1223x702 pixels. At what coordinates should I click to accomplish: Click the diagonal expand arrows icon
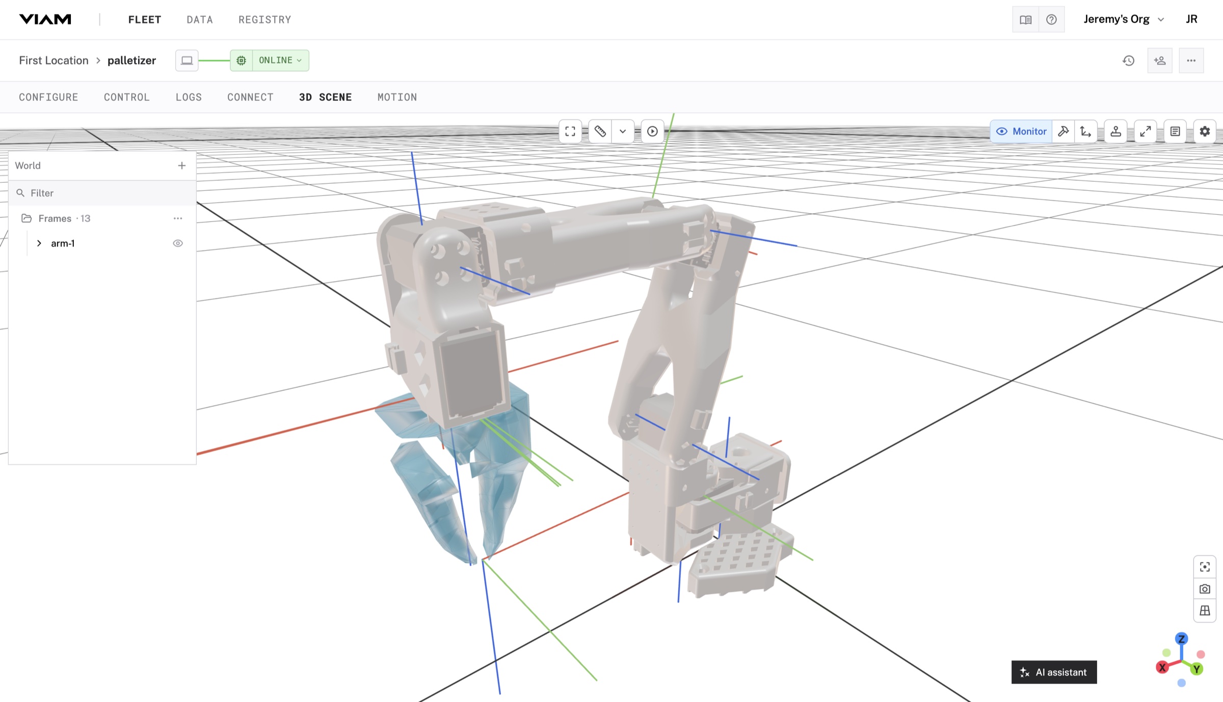pyautogui.click(x=1146, y=131)
